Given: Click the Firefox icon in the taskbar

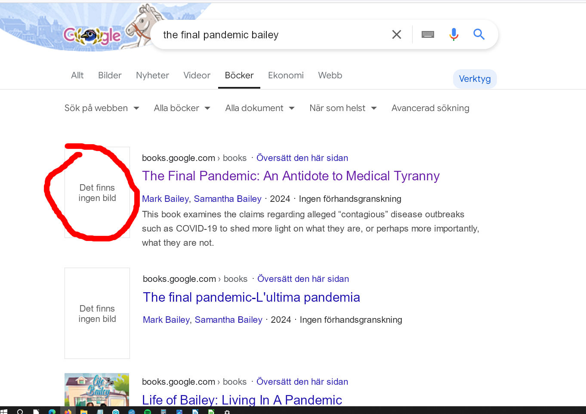Looking at the screenshot, I should (x=68, y=411).
